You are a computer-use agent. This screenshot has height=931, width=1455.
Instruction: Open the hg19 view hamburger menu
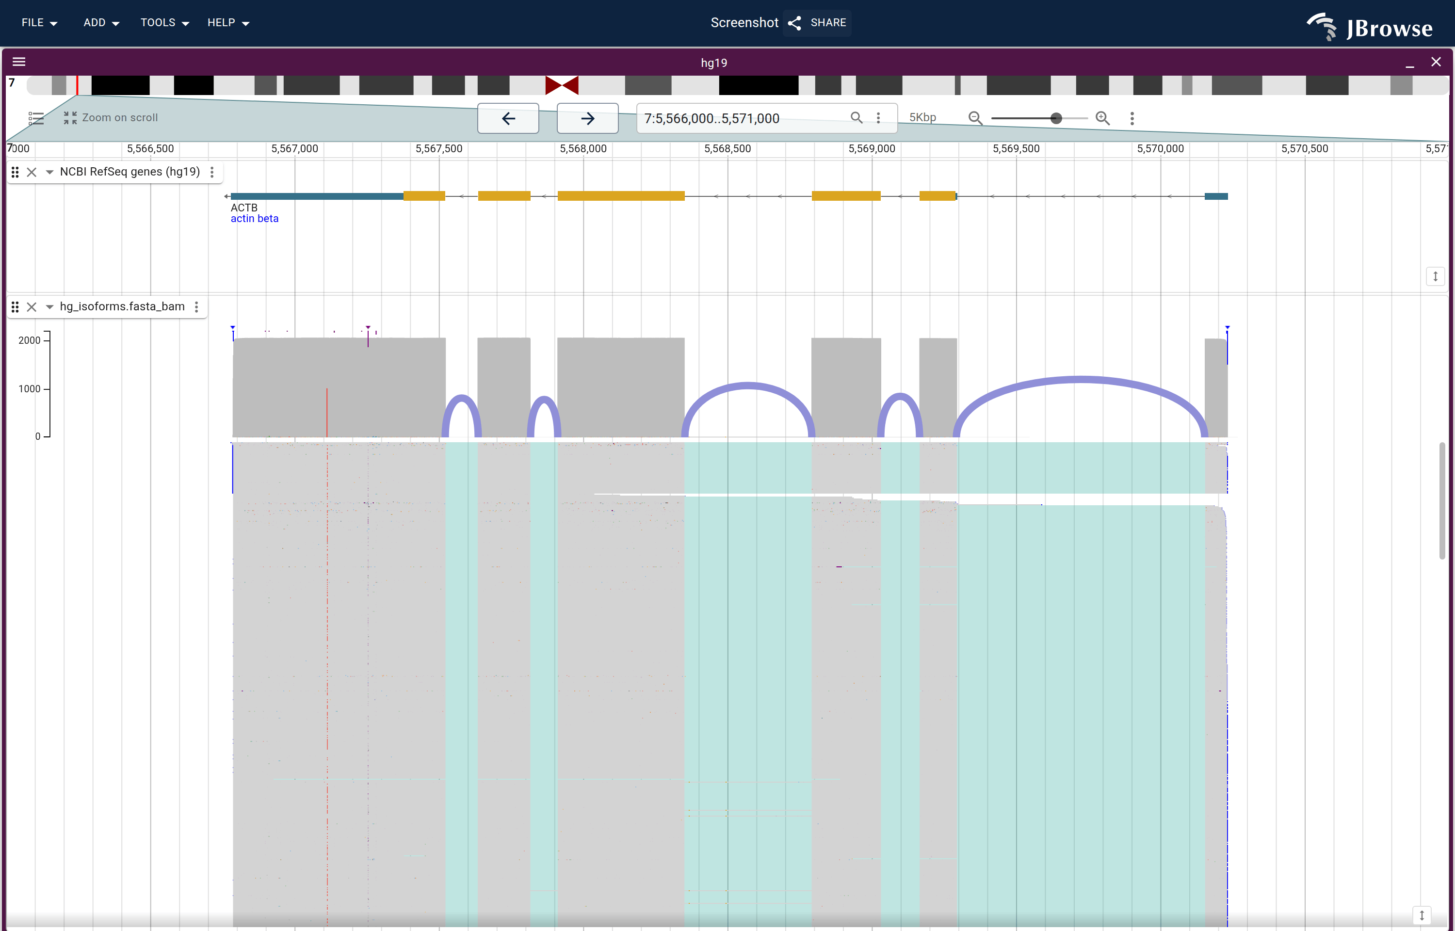pyautogui.click(x=19, y=62)
